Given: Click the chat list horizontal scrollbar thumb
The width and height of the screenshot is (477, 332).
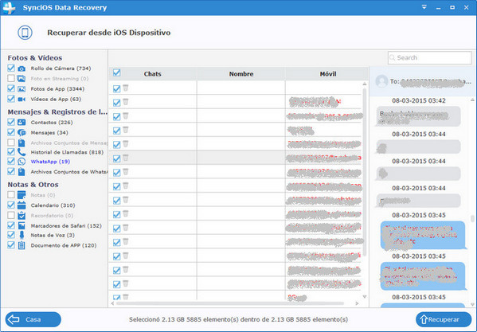Looking at the screenshot, I should coord(229,303).
